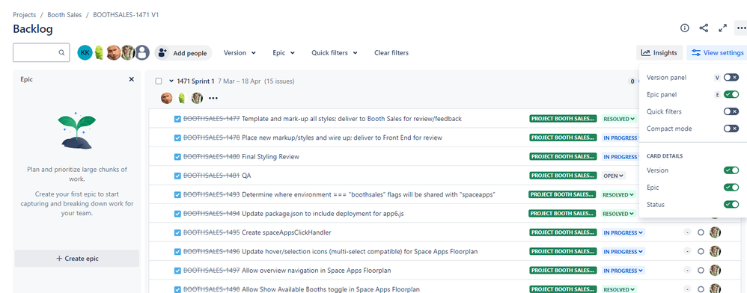Select the Create spaceAppsClickHandler issue

tap(287, 232)
